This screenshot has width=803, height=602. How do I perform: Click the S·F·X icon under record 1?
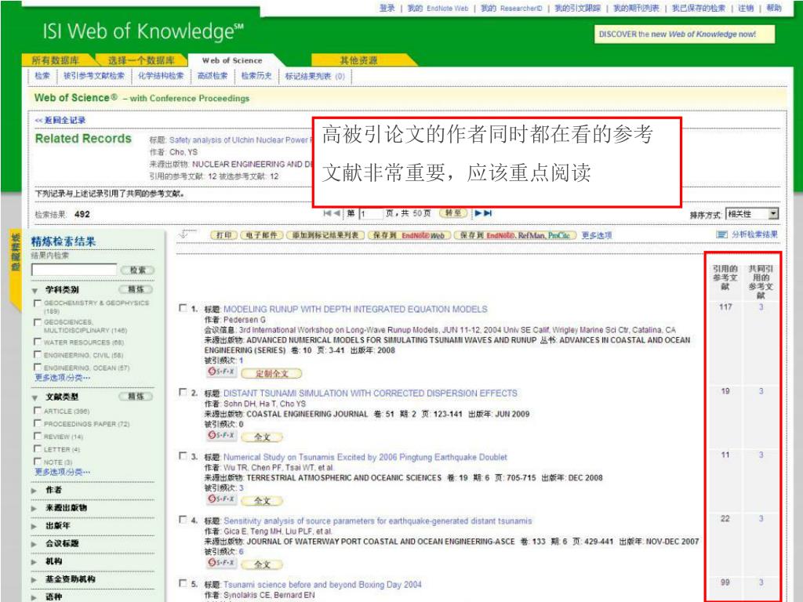221,372
